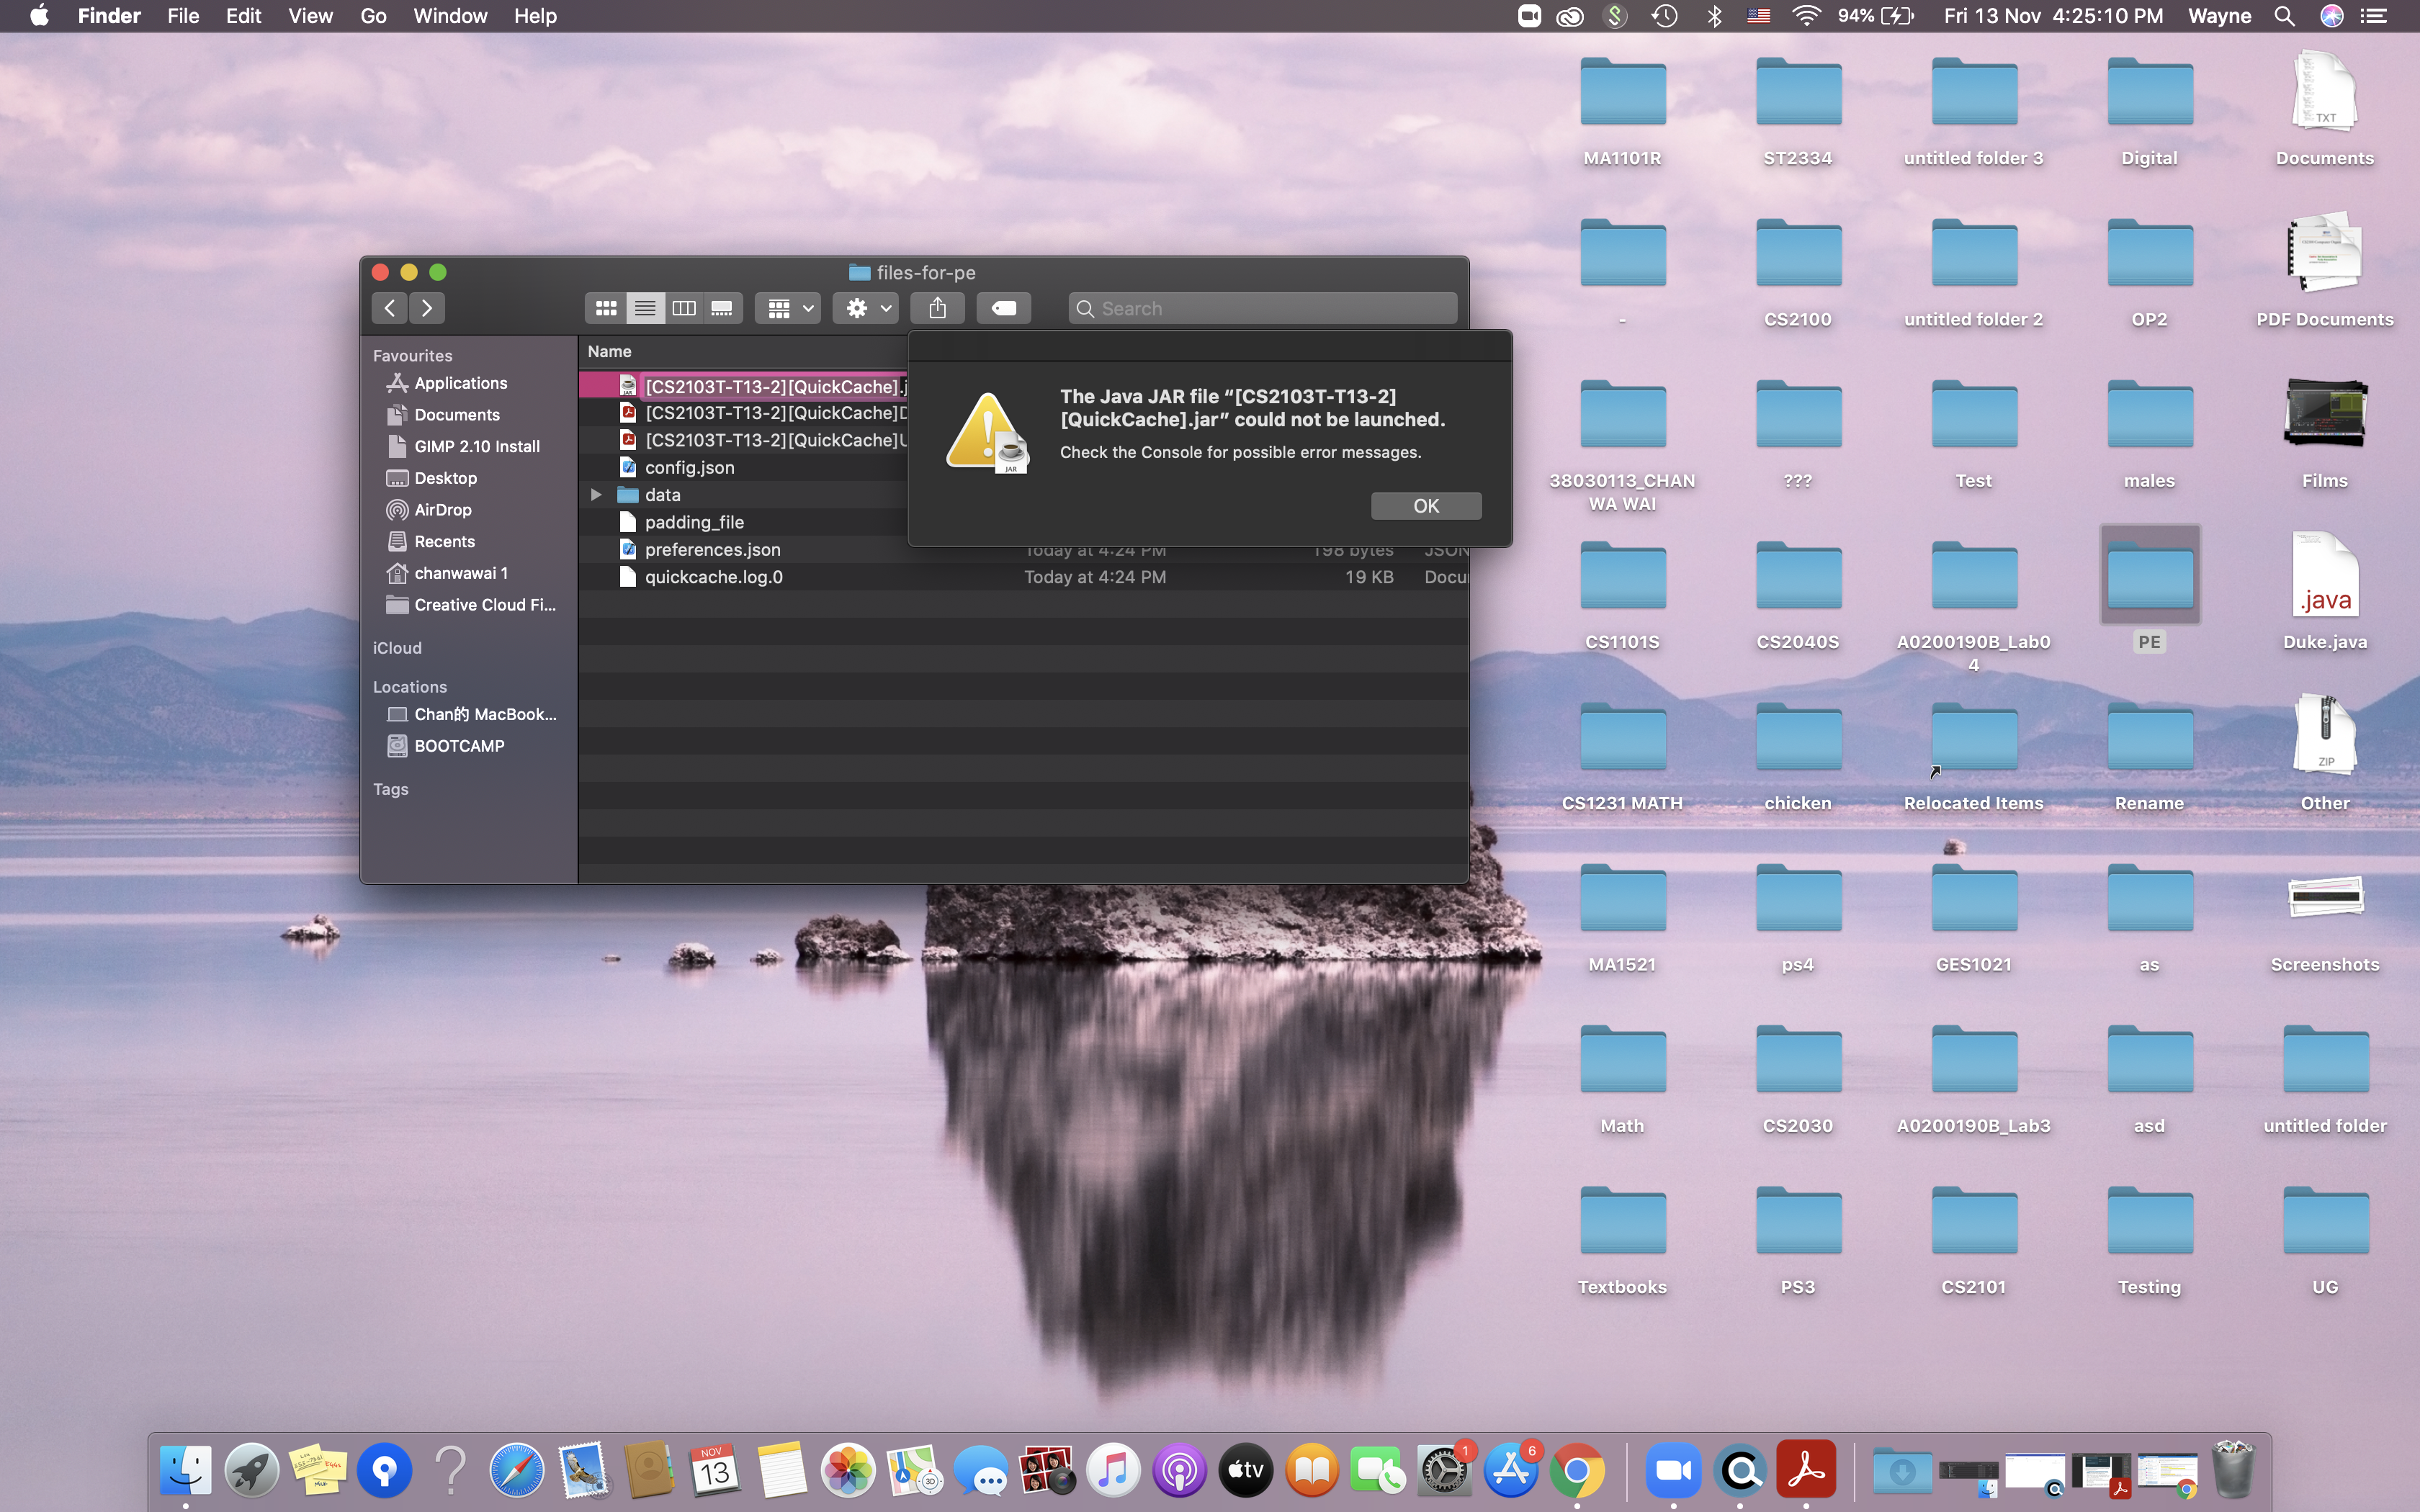Open the group-by options dropdown
This screenshot has height=1512, width=2420.
pyautogui.click(x=789, y=308)
